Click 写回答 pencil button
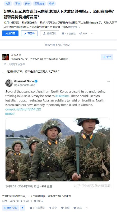This screenshot has height=212, width=117. pyautogui.click(x=29, y=33)
